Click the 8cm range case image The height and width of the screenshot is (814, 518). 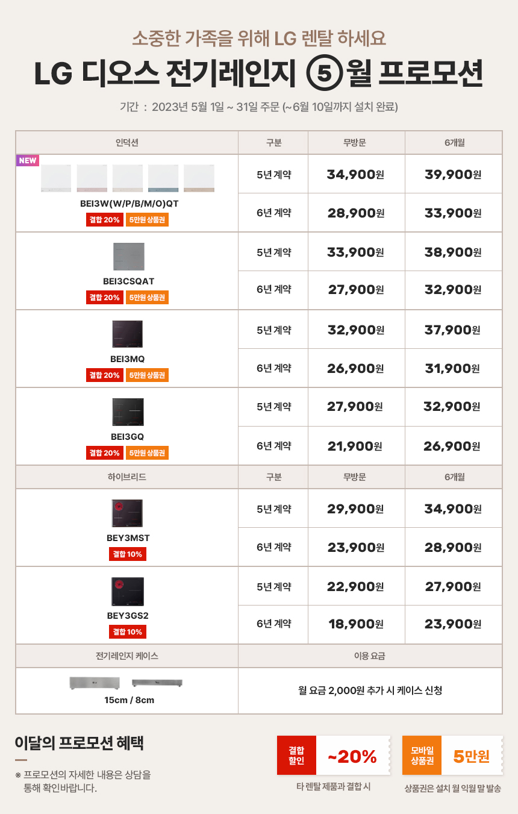[x=157, y=683]
